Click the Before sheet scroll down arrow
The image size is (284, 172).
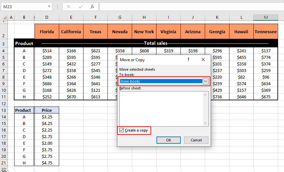[205, 123]
